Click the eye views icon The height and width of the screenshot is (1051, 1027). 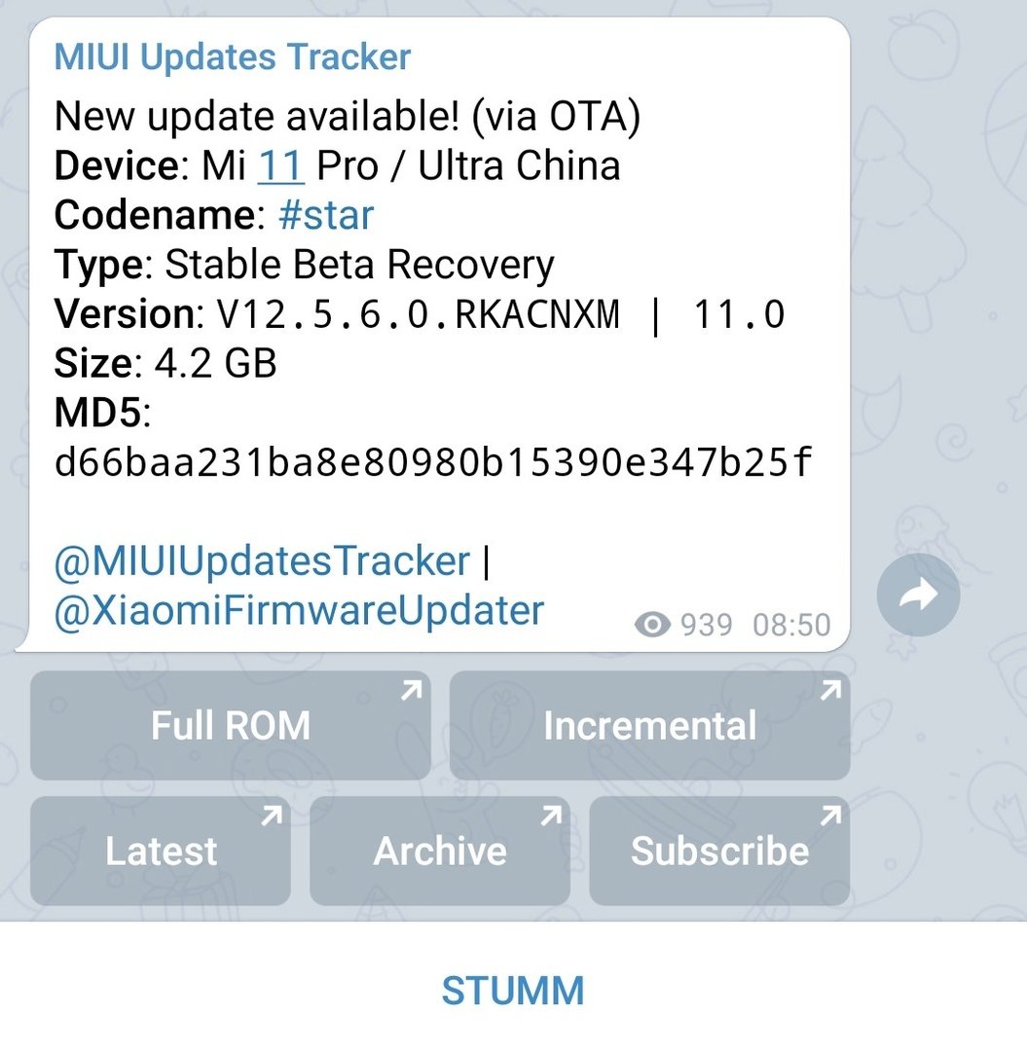tap(652, 625)
